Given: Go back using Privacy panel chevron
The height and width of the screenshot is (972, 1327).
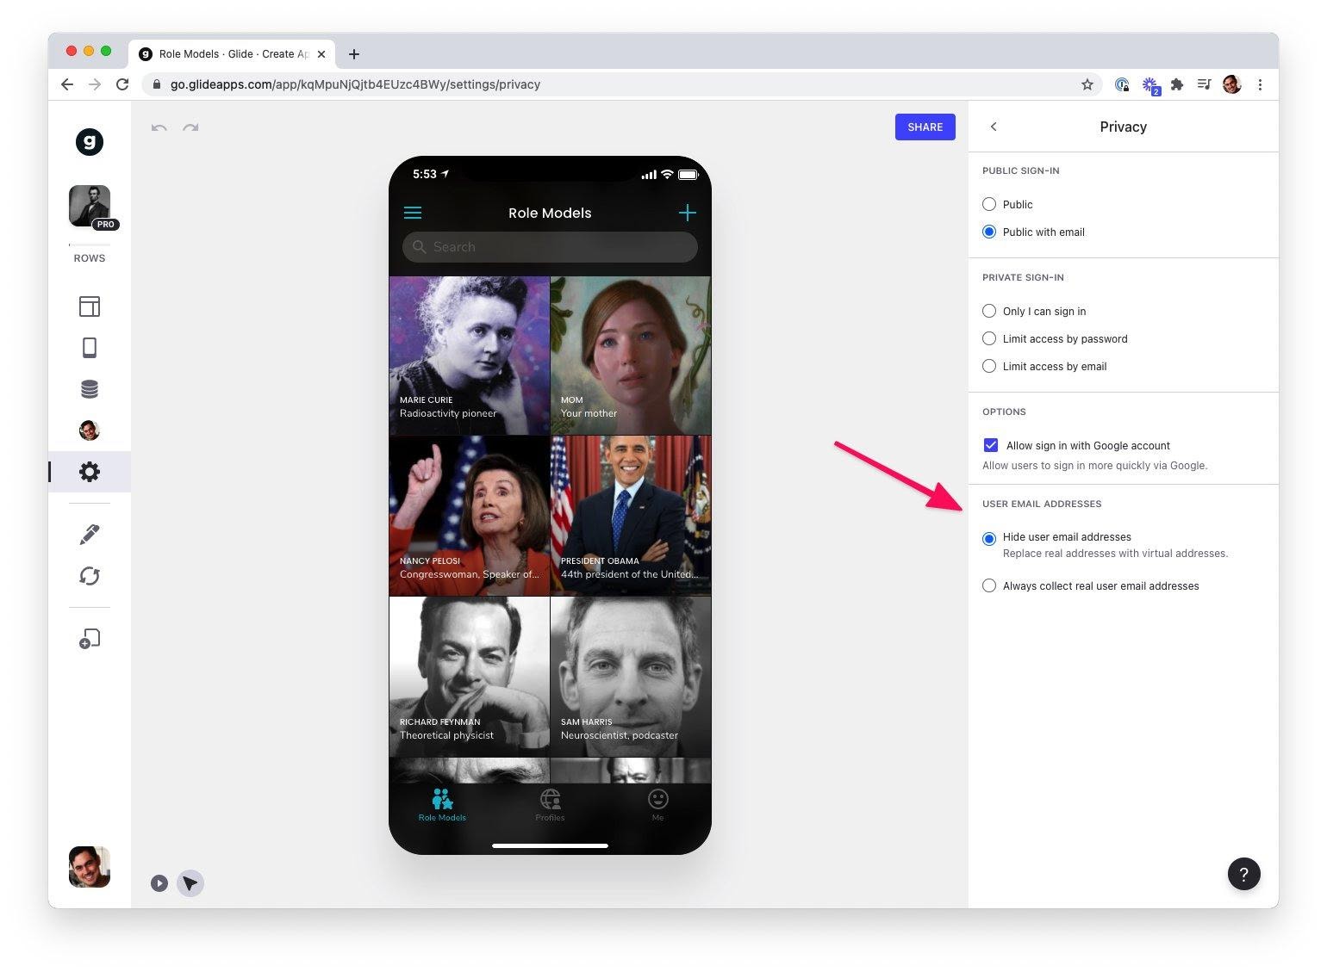Looking at the screenshot, I should coord(994,127).
